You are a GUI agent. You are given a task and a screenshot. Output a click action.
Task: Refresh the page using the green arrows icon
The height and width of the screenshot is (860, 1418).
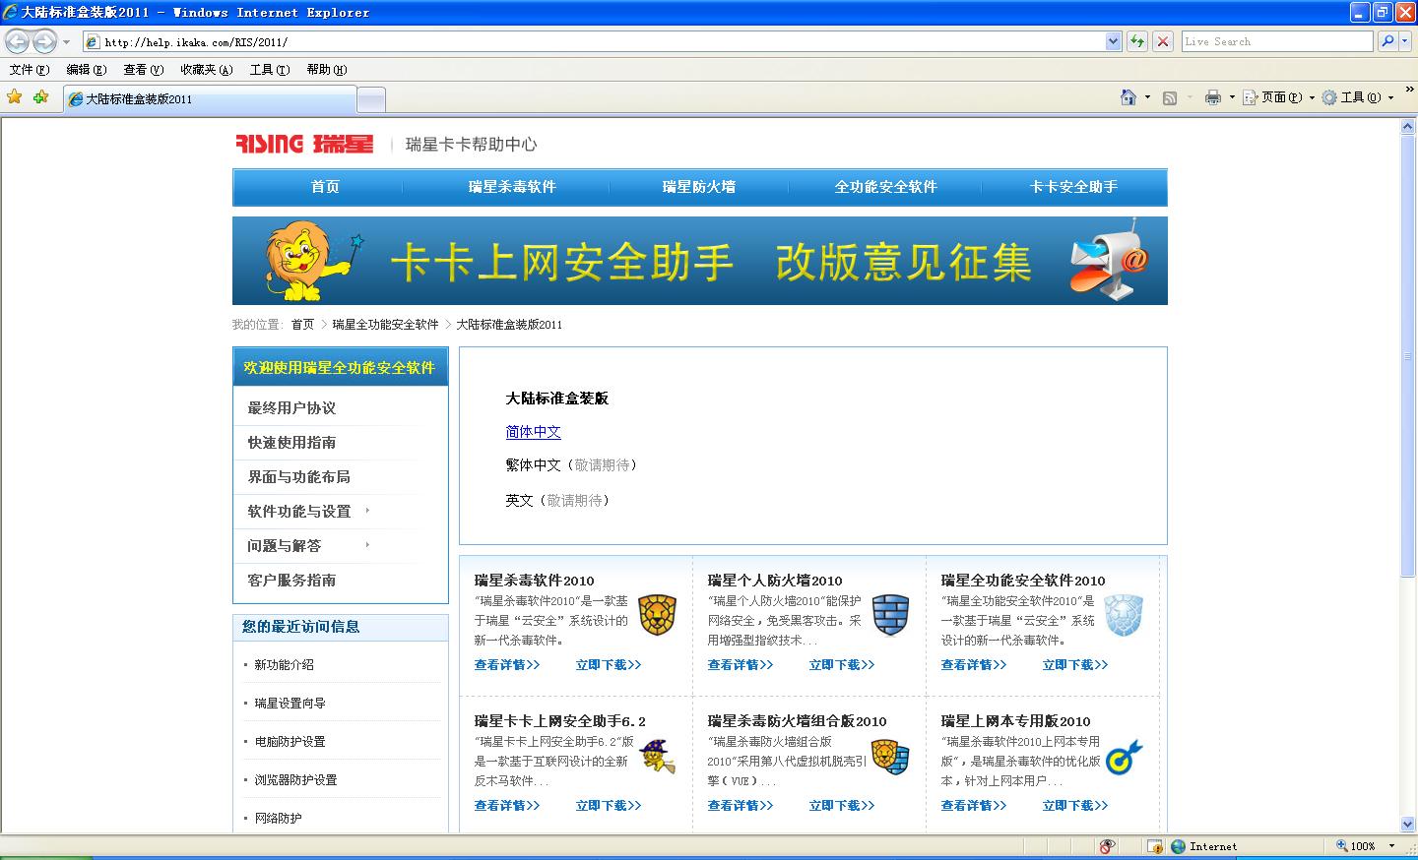(1137, 41)
